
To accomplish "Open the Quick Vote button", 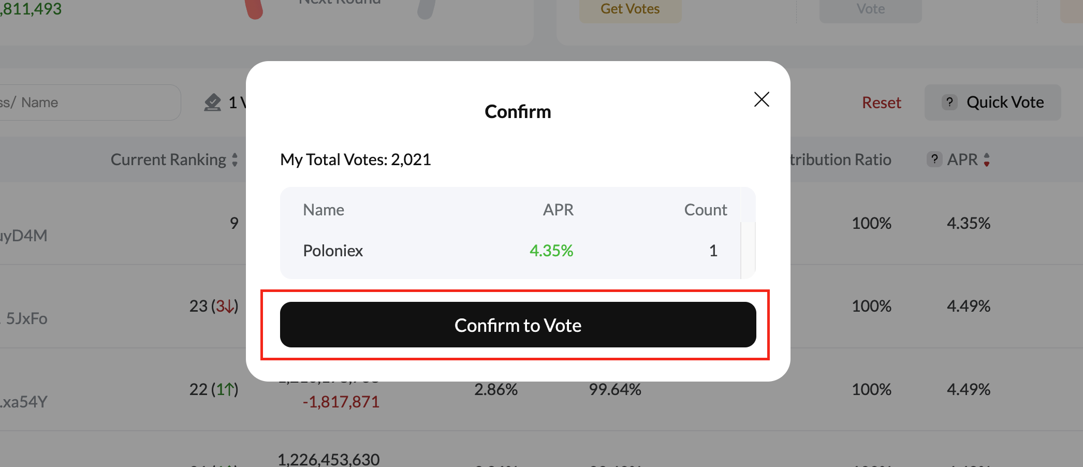I will pos(992,103).
